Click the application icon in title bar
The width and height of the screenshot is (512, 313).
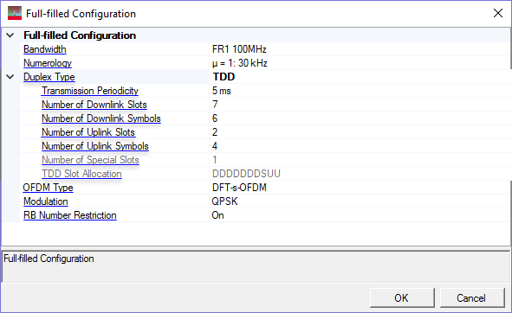(15, 13)
